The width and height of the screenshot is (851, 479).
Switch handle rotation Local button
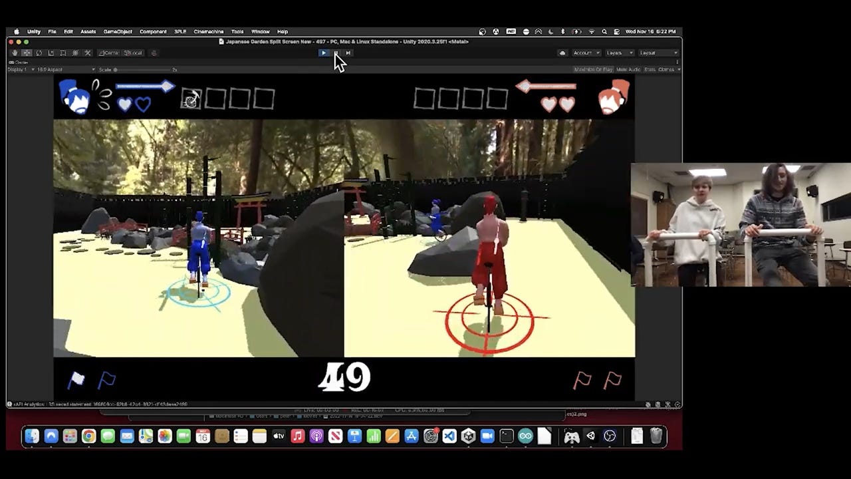tap(134, 53)
